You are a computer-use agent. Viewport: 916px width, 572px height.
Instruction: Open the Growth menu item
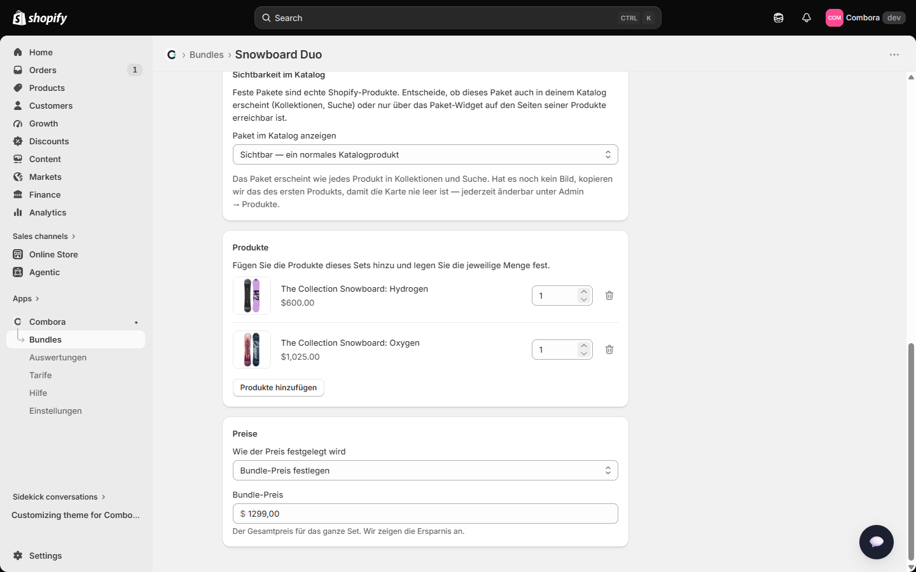pyautogui.click(x=76, y=123)
